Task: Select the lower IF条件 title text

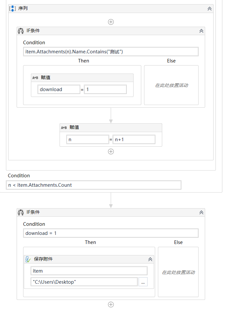Action: coord(33,212)
